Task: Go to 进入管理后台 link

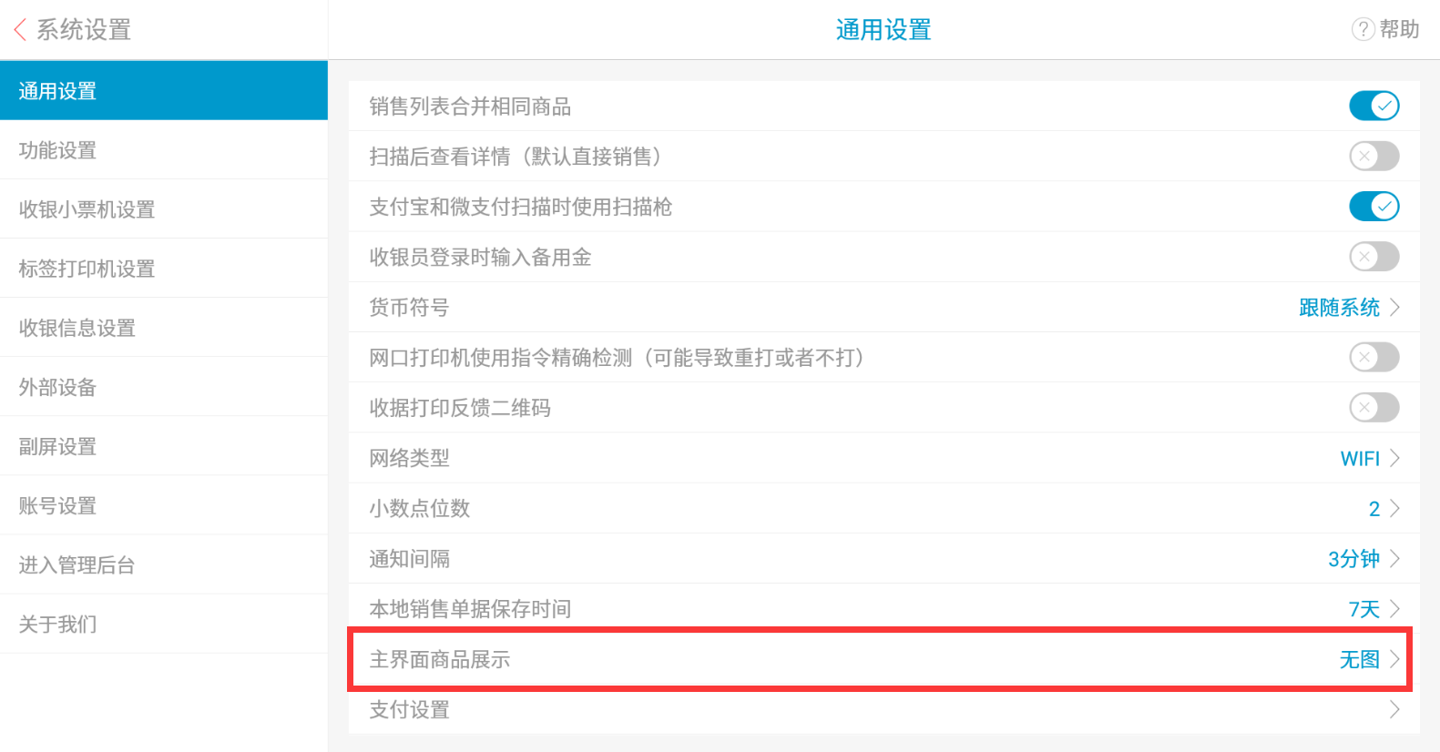Action: click(164, 564)
